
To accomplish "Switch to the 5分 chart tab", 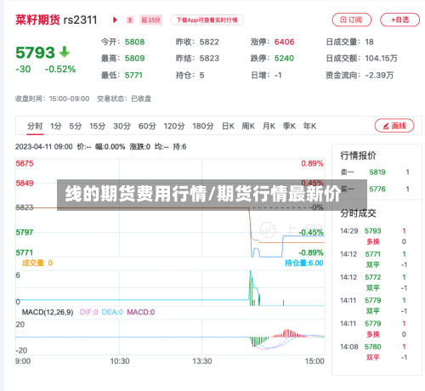I will tap(76, 126).
